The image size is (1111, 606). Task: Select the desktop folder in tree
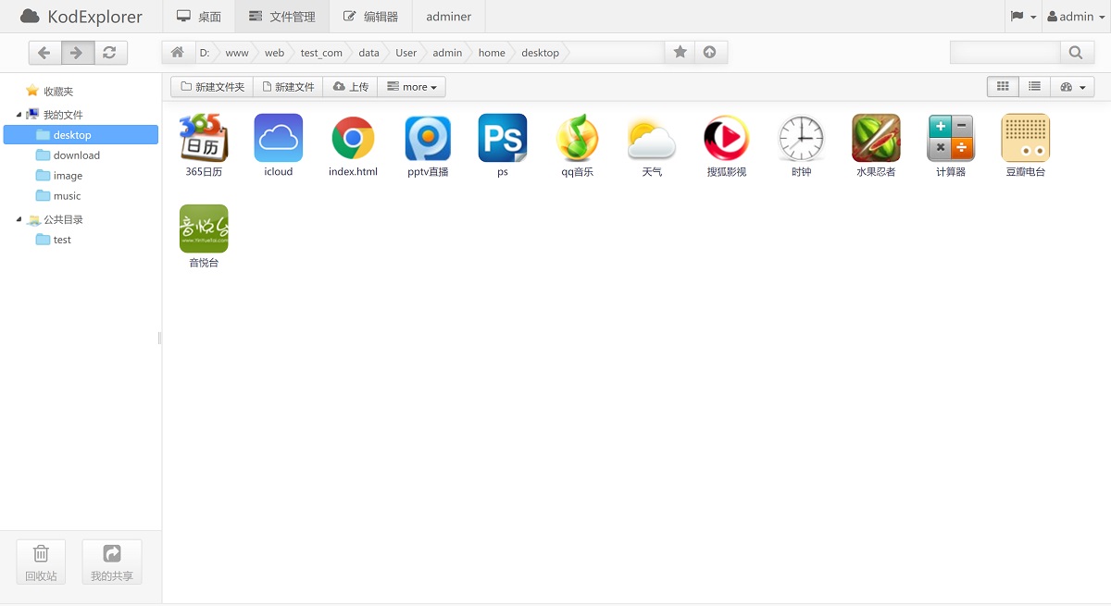click(81, 135)
